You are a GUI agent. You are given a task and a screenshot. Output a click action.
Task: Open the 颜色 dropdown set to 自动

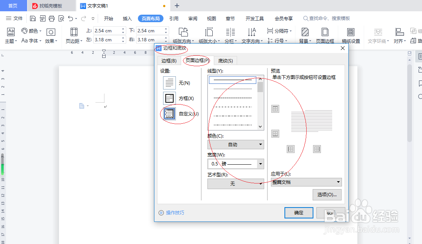(236, 144)
